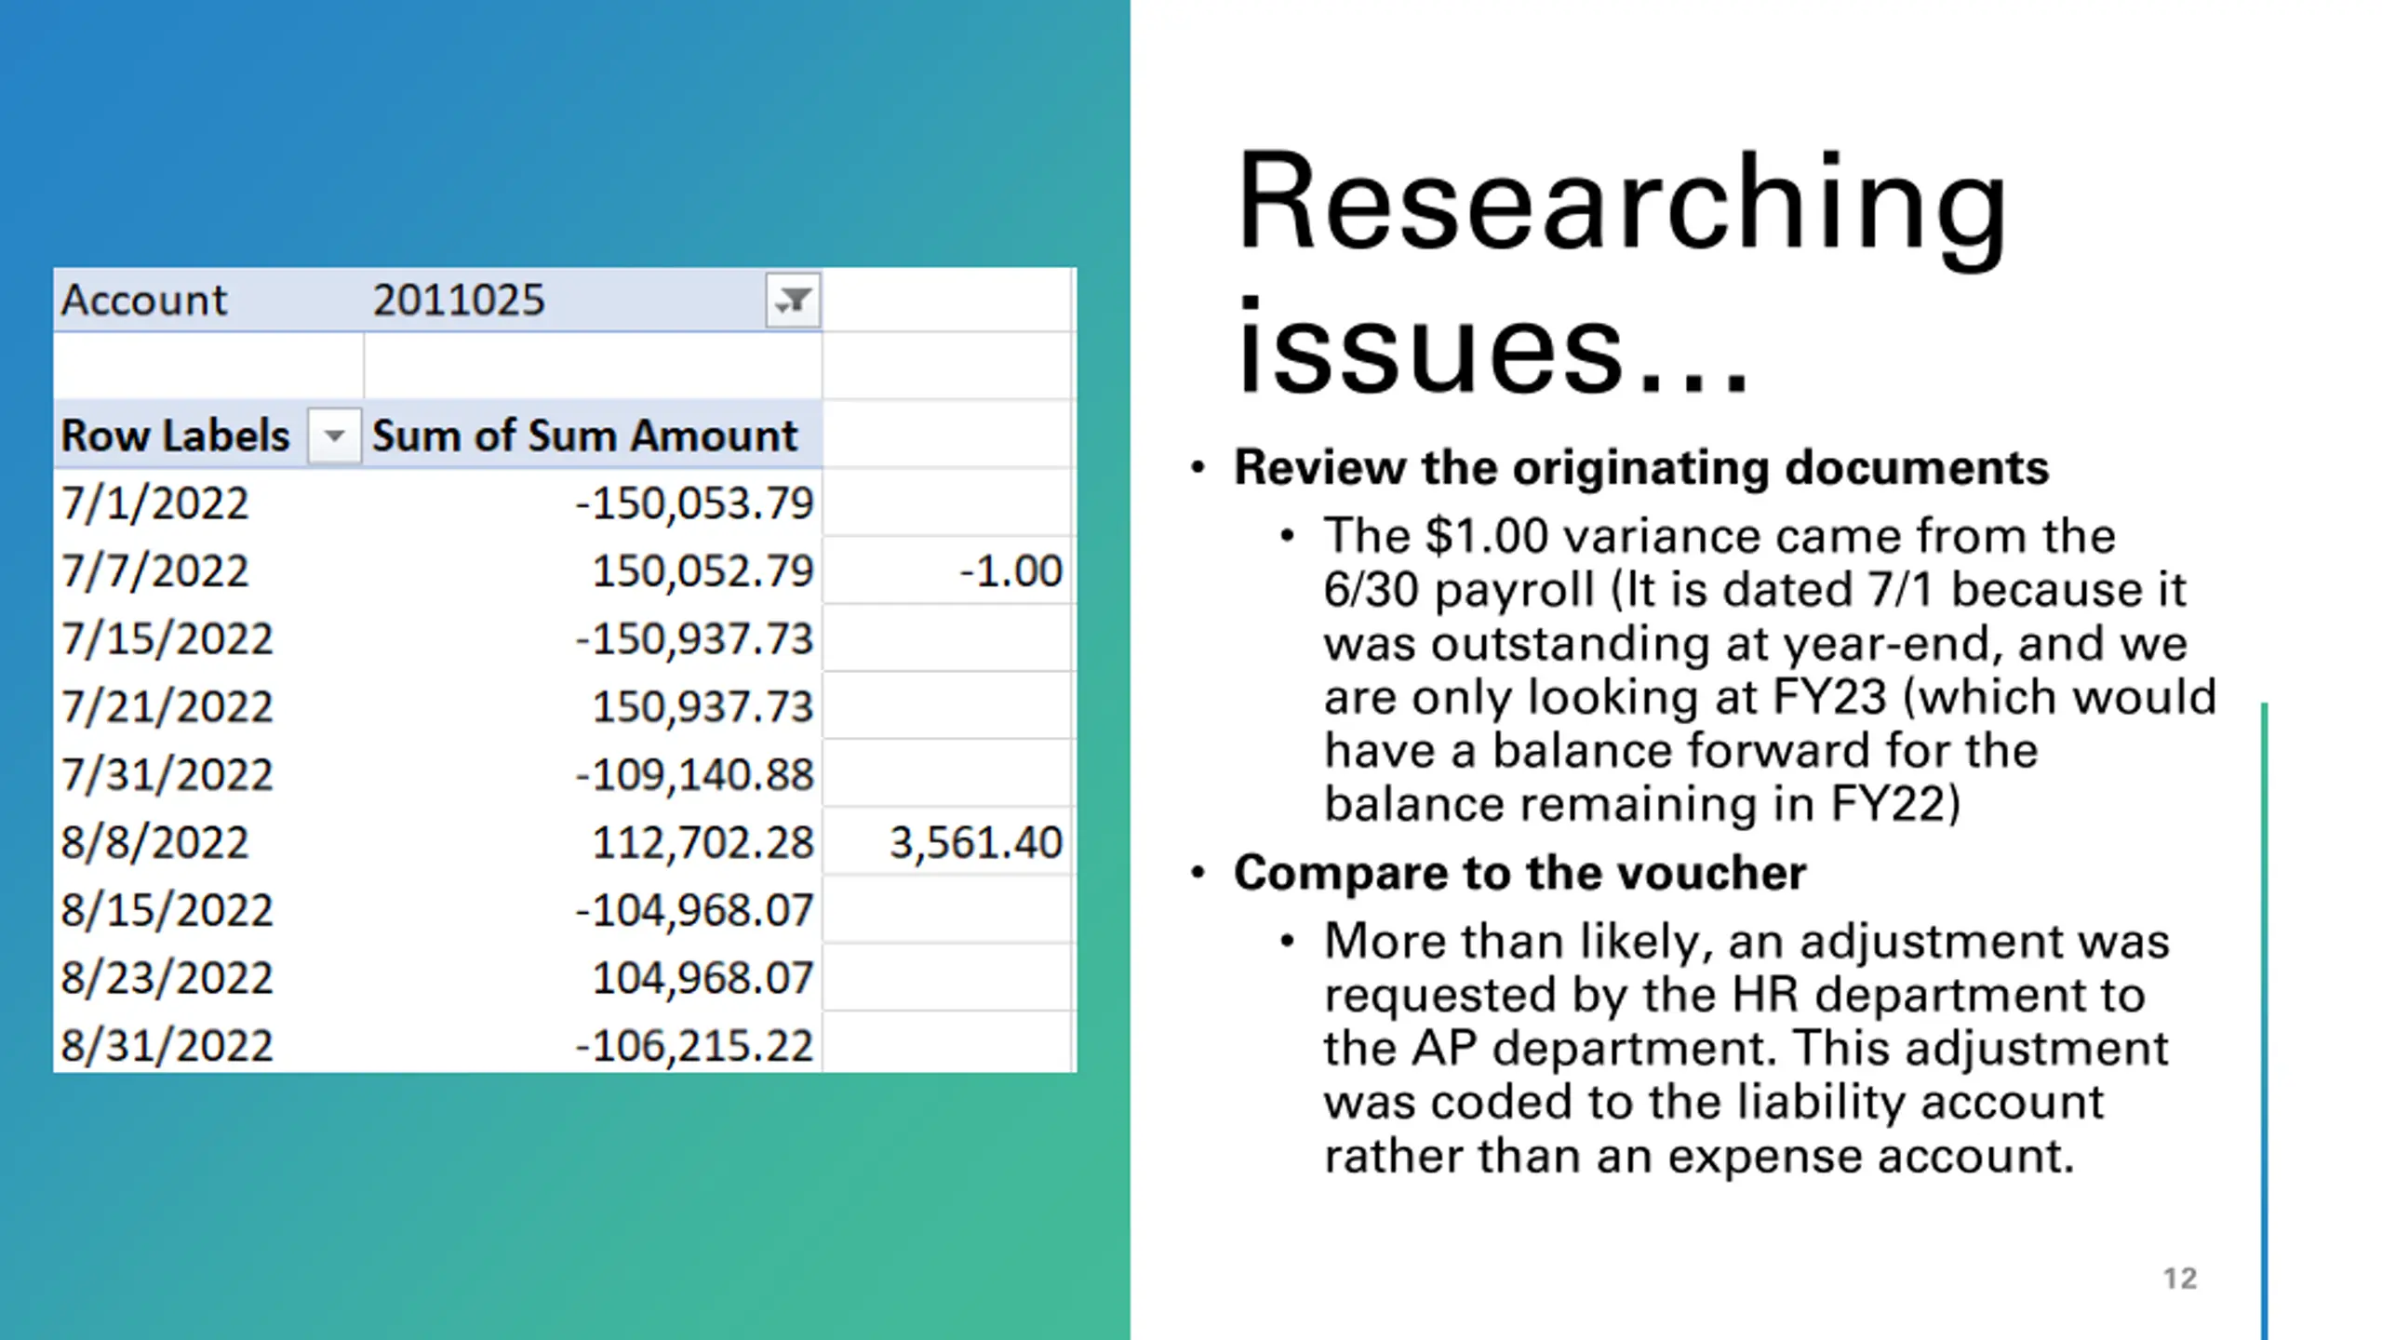Click the Row Labels header text
This screenshot has height=1340, width=2382.
click(x=175, y=435)
